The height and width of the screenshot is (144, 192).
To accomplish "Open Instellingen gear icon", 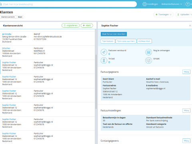I will tap(144, 4).
